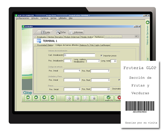Click Unidades y Peso Pos. Inicial field

point(72,80)
